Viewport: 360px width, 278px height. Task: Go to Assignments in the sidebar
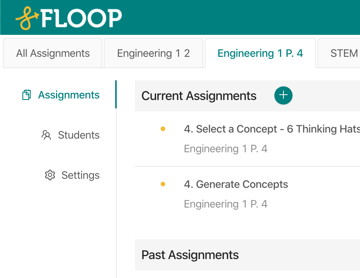[69, 95]
